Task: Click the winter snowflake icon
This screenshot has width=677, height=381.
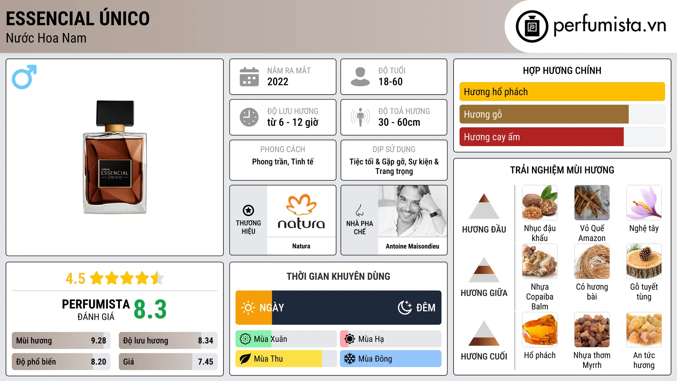Action: pos(350,359)
